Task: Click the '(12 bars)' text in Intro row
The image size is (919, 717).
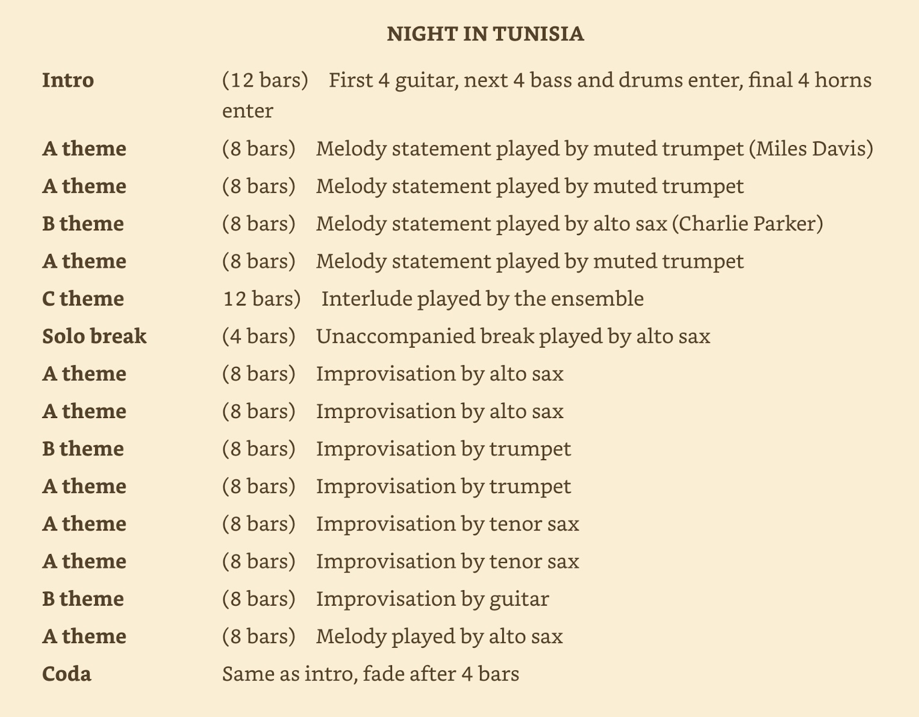Action: [x=265, y=80]
